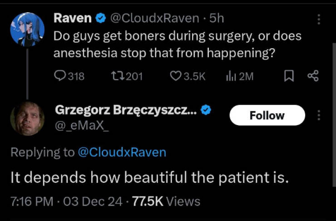Click Raven's blue verified badge
This screenshot has height=221, width=336.
[101, 19]
